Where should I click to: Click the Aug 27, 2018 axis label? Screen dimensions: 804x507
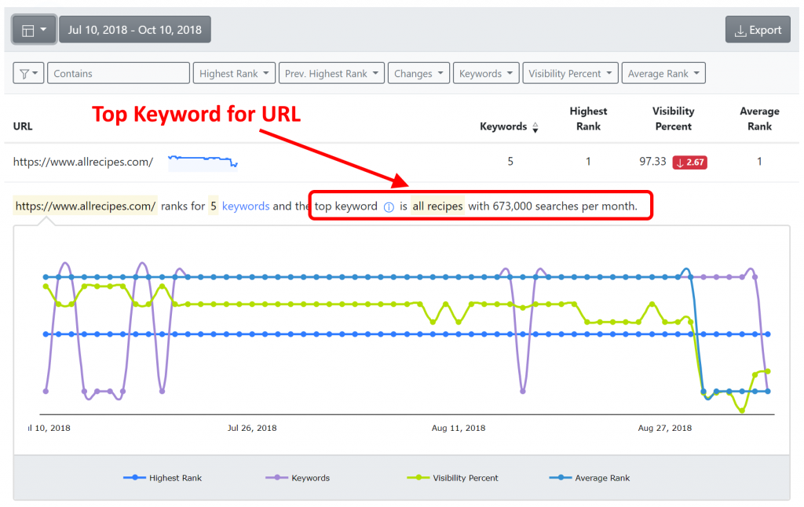pos(664,428)
